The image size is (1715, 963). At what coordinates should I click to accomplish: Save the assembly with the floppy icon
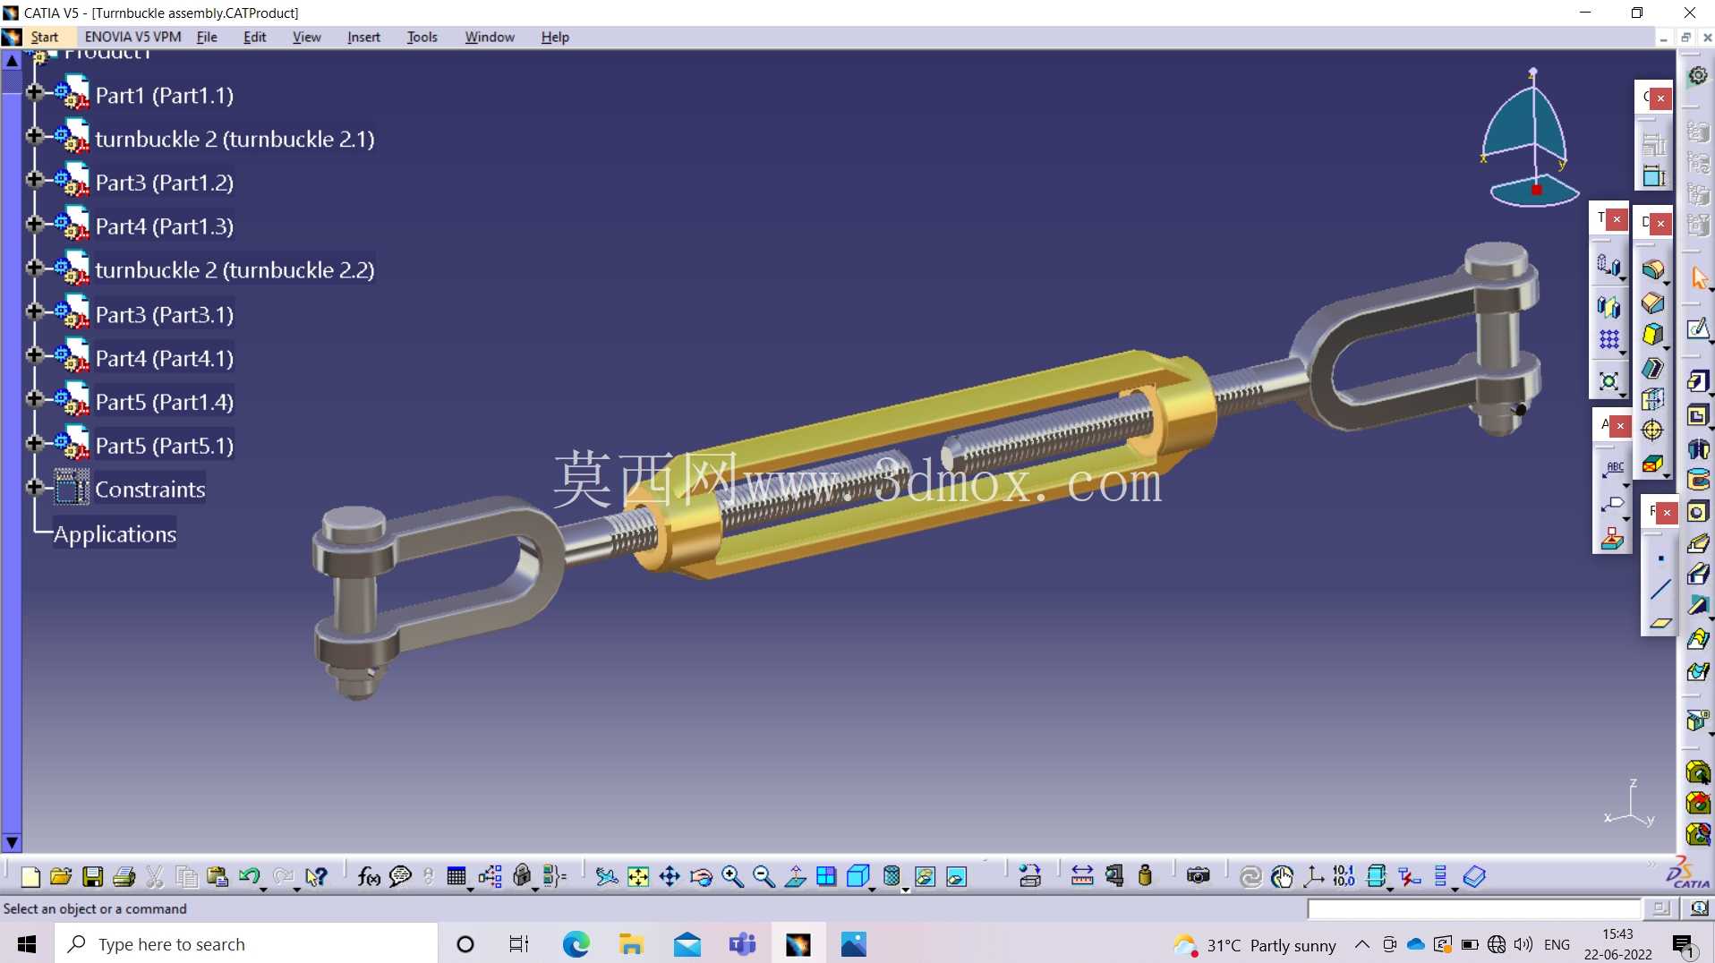point(92,876)
